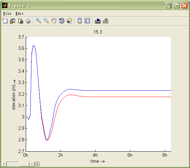Click the New Figure toolbar icon
The width and height of the screenshot is (190, 168).
point(5,21)
